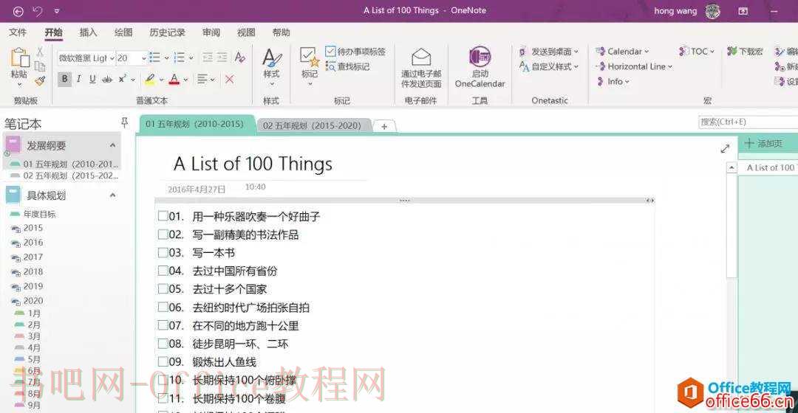Click the bulleted list icon
Screen dimensions: 798x413
(x=154, y=58)
